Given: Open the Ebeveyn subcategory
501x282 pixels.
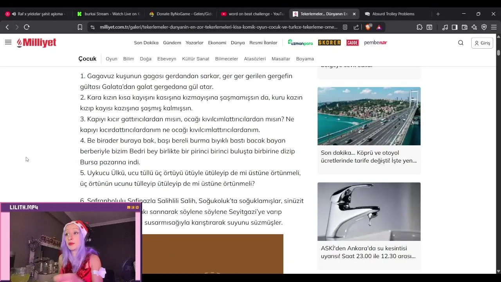Looking at the screenshot, I should [167, 59].
